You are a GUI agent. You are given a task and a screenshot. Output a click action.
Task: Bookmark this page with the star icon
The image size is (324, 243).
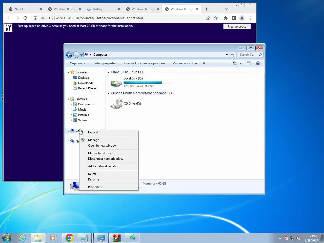click(x=216, y=18)
